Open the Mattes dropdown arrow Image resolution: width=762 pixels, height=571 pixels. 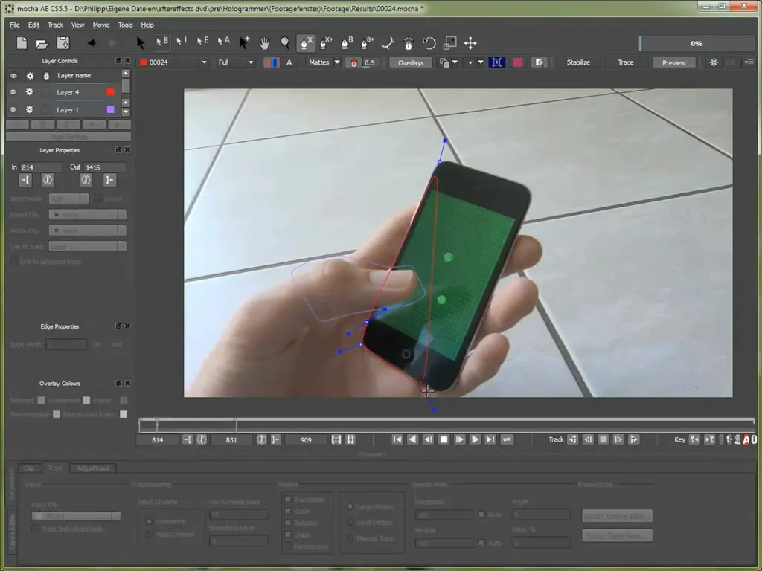coord(337,62)
